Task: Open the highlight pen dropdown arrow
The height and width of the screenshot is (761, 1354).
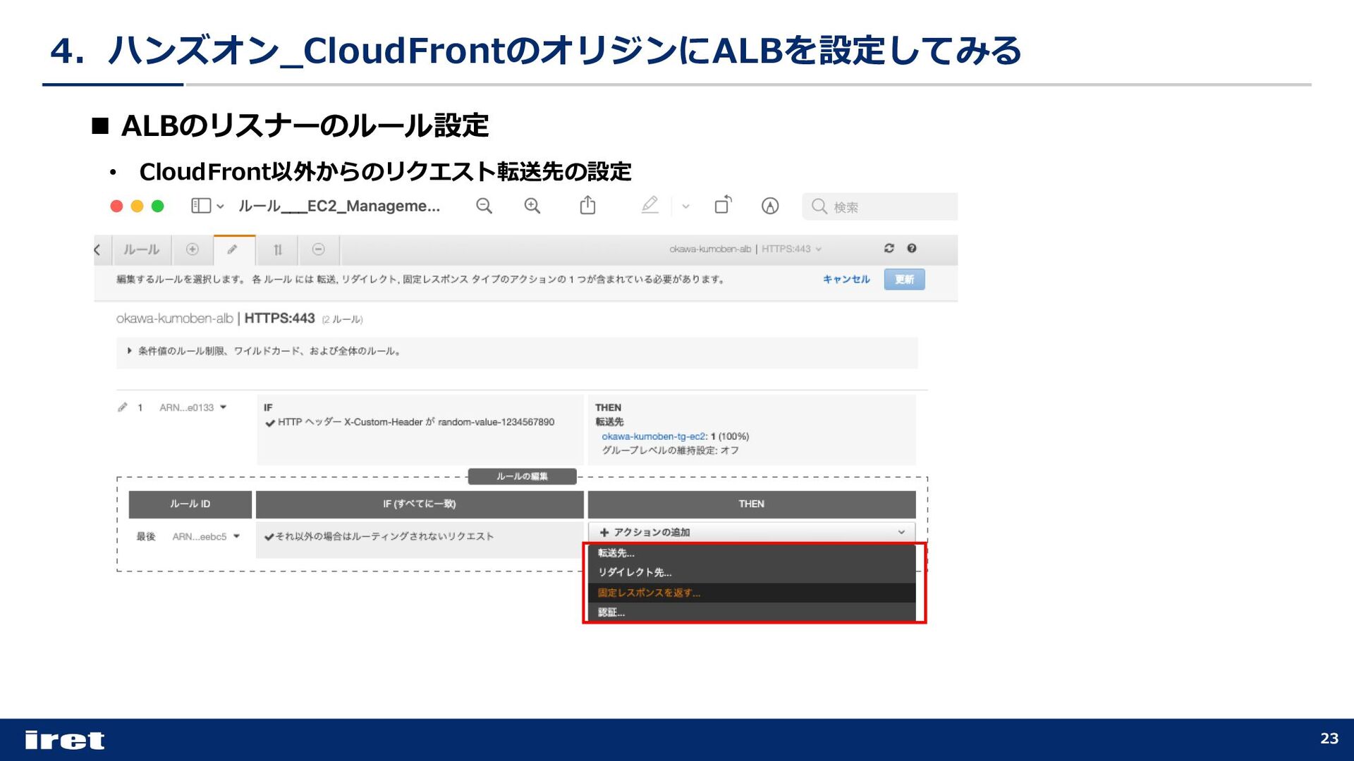Action: coord(685,206)
